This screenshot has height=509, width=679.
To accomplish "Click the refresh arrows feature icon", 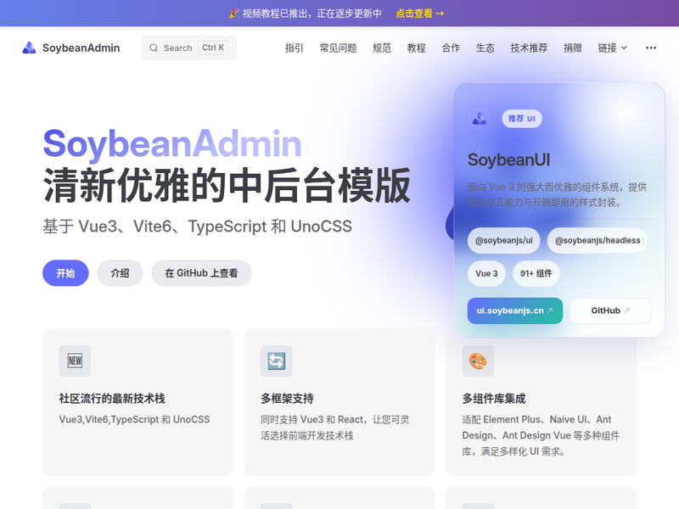I will 277,361.
